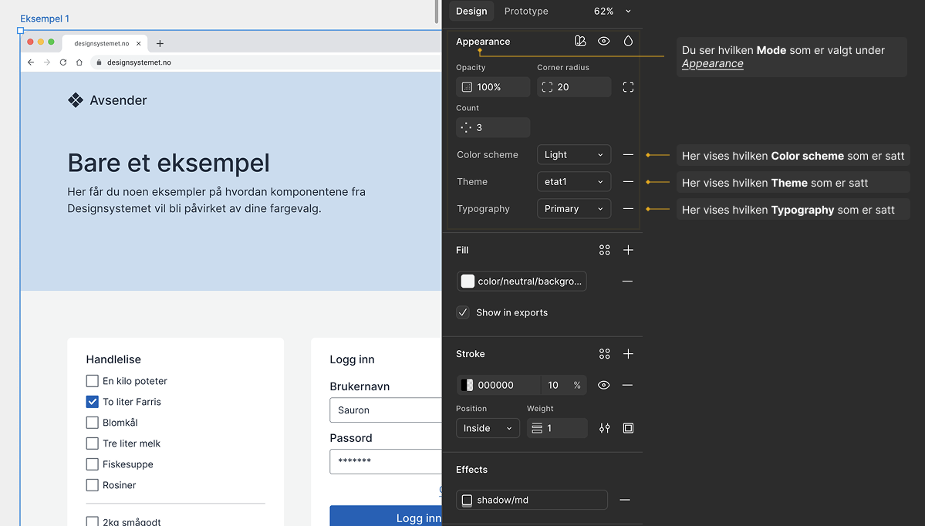Open the 62% zoom level menu
The image size is (925, 526).
coord(613,12)
